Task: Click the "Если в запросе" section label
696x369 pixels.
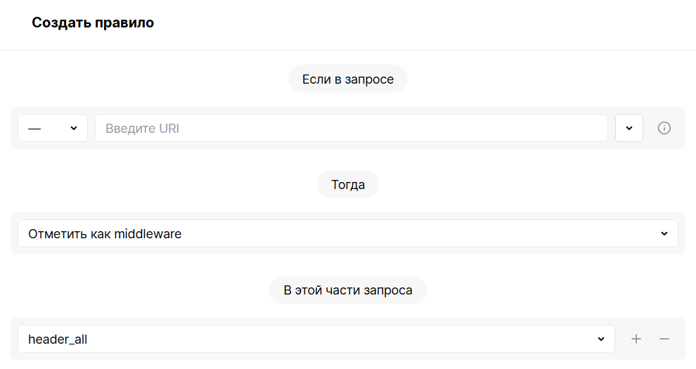Action: 348,79
